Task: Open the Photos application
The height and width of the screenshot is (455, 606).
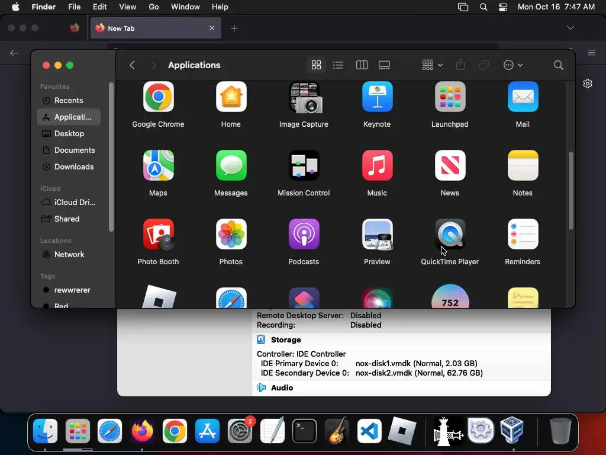Action: click(231, 235)
